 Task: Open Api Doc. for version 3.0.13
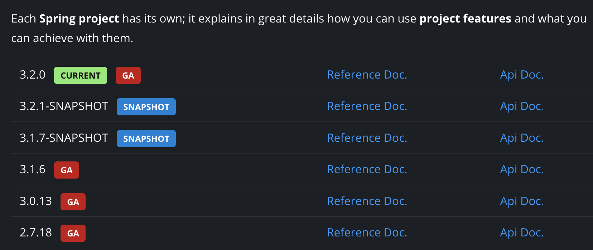[522, 201]
